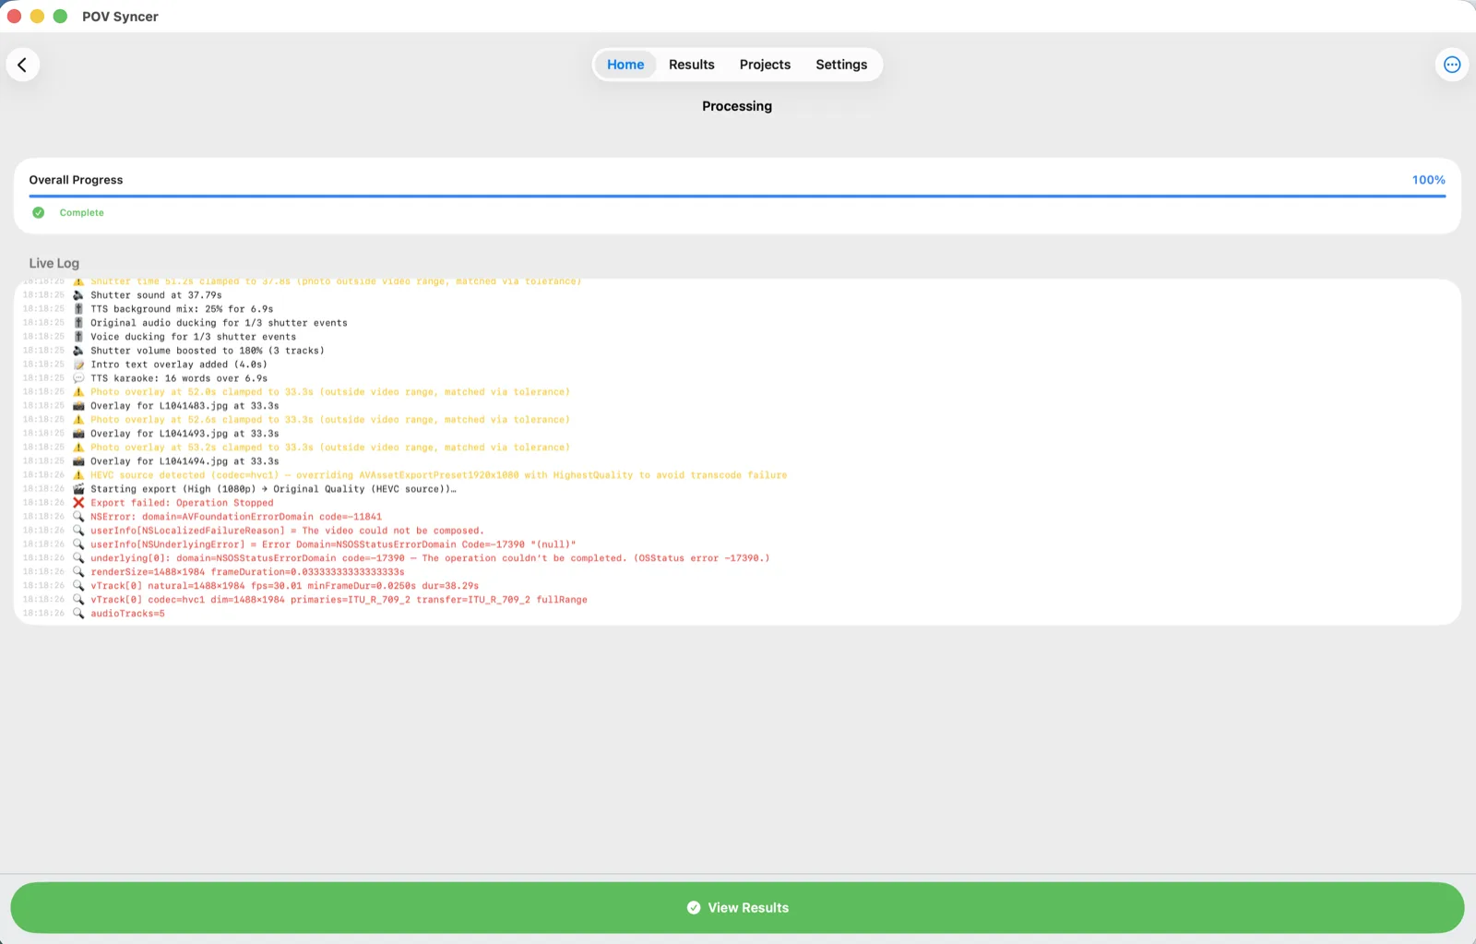Open the ellipsis more-options menu
Image resolution: width=1476 pixels, height=944 pixels.
pos(1452,65)
